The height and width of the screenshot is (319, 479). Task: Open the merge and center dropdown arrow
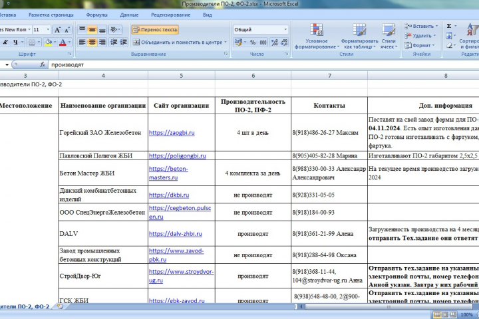pyautogui.click(x=226, y=42)
